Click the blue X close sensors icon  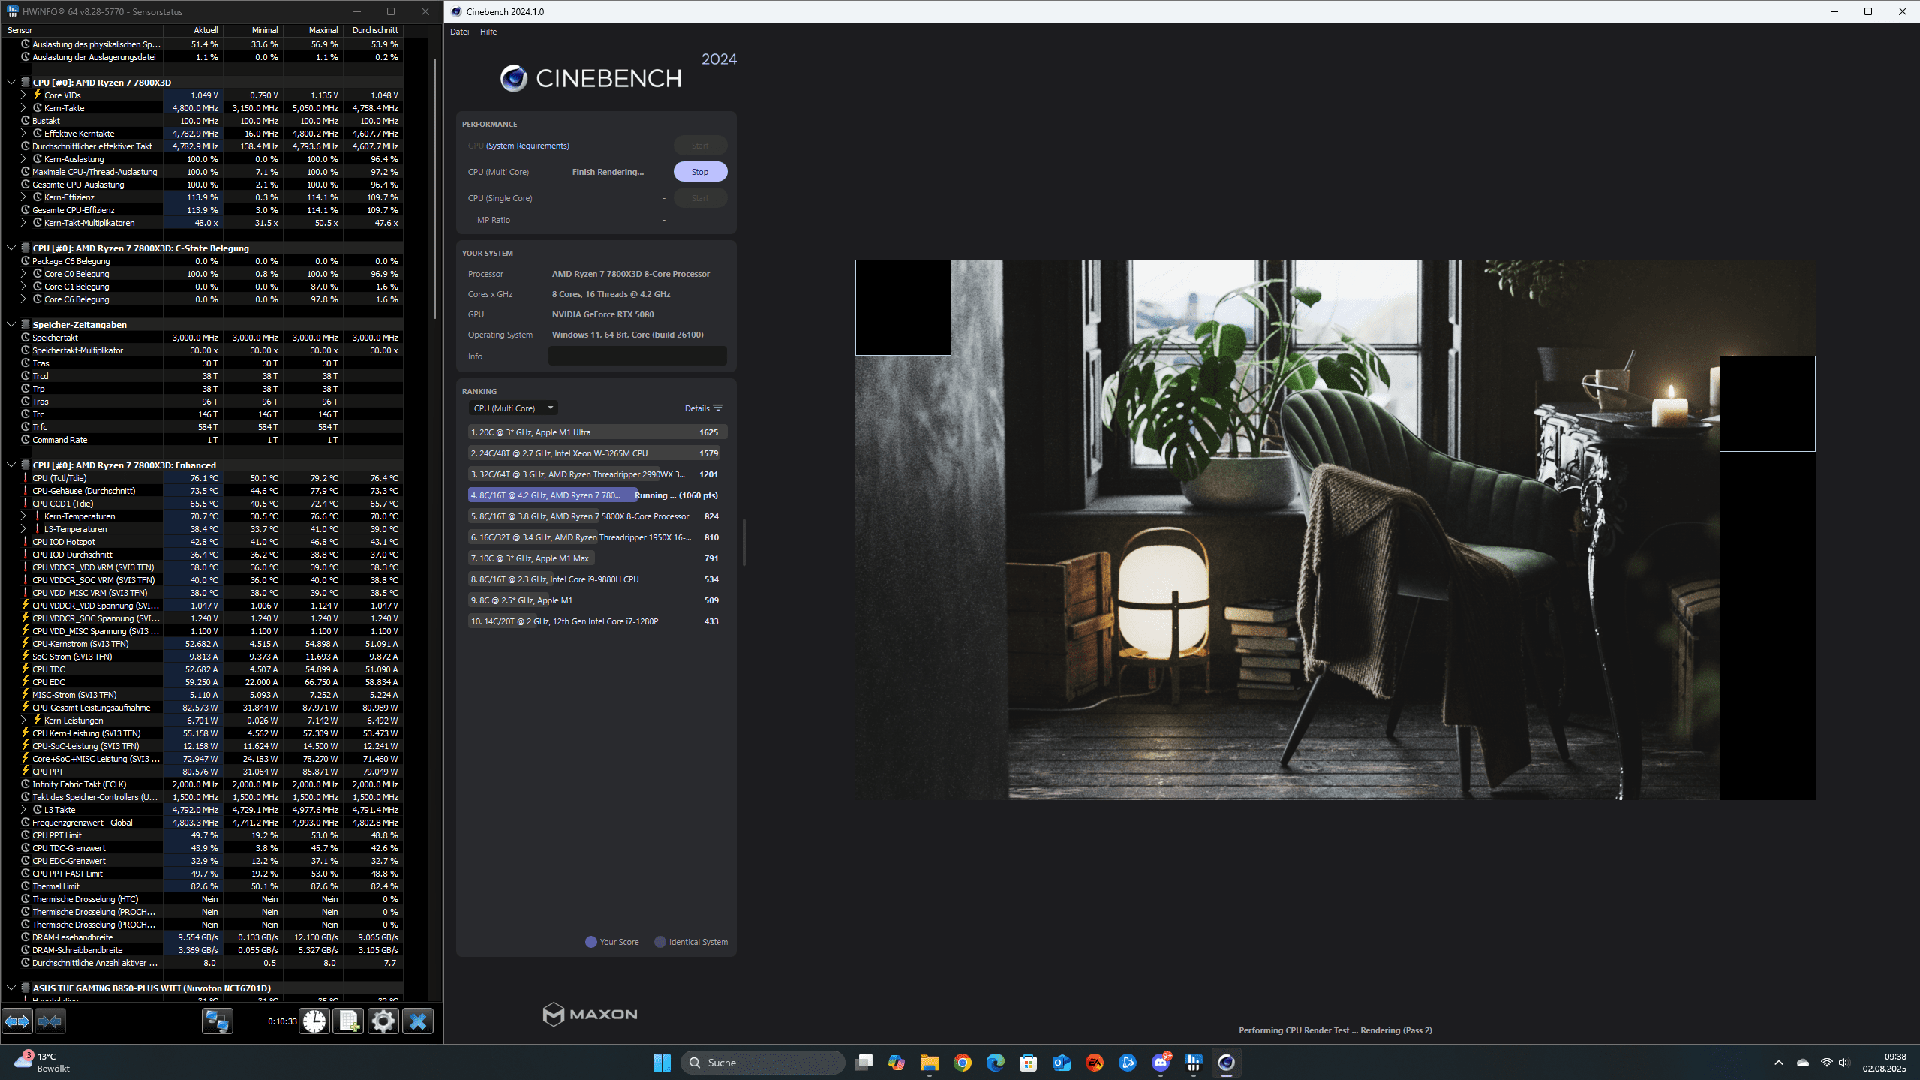tap(418, 1021)
